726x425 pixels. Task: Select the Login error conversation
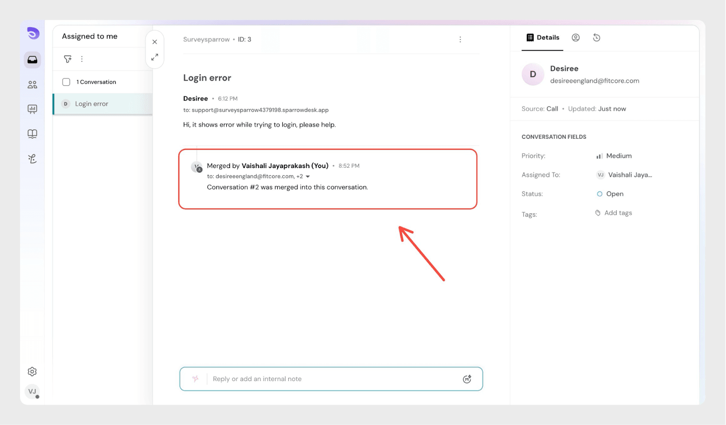[x=103, y=104]
